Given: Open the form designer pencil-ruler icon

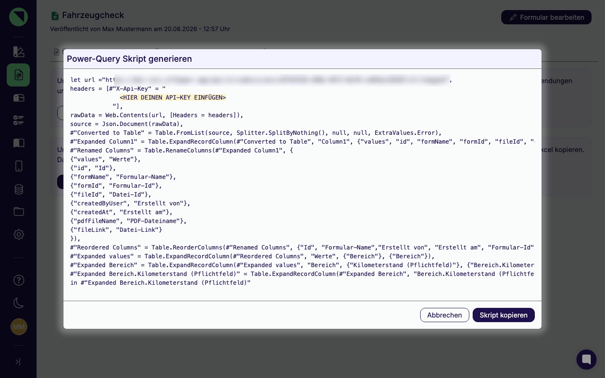Looking at the screenshot, I should [18, 52].
